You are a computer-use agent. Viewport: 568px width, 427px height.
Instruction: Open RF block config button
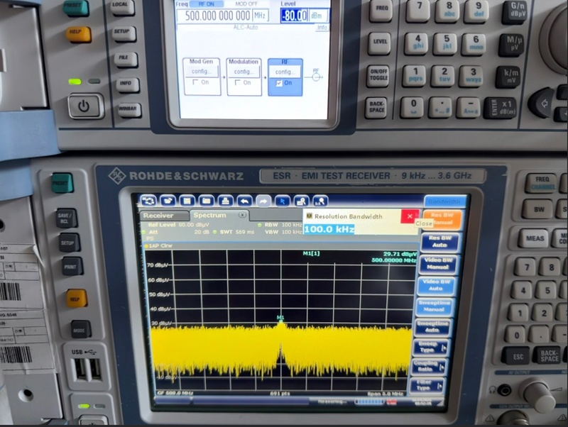tap(285, 72)
